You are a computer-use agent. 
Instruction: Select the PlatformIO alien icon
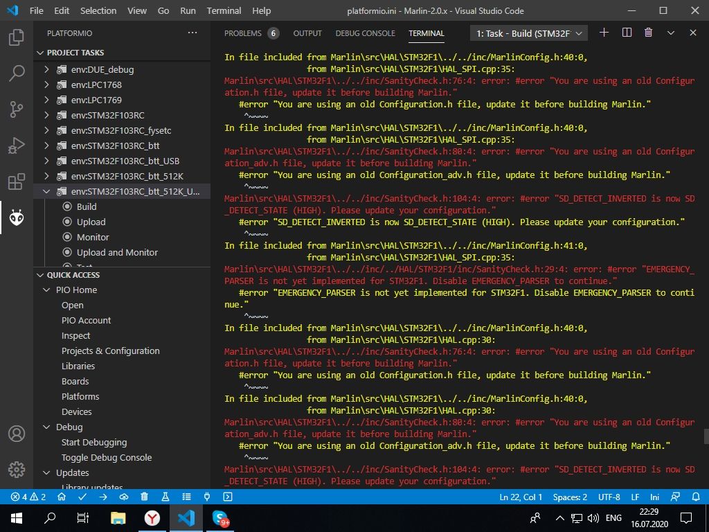pos(17,218)
